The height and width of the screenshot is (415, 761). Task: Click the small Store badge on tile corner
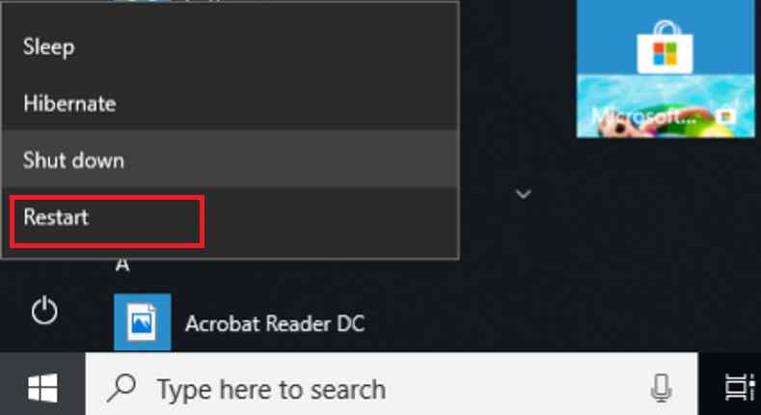(x=726, y=117)
